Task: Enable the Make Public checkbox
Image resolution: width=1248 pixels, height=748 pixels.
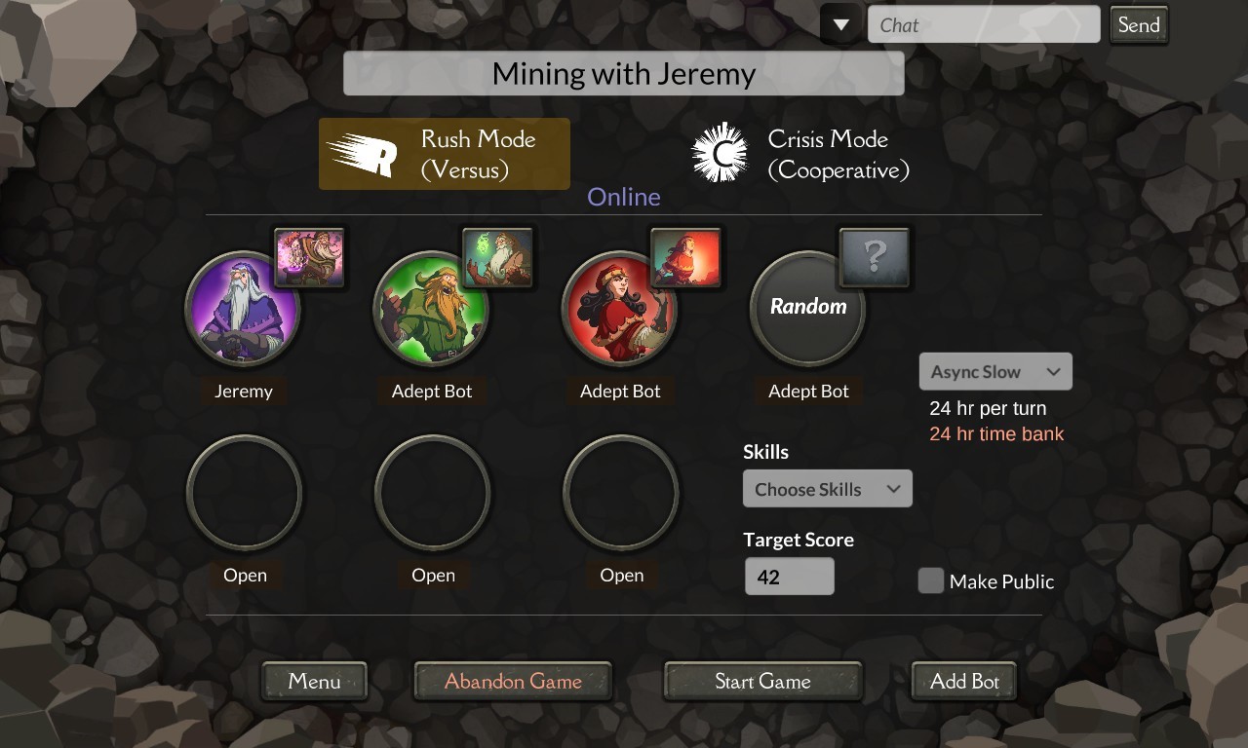Action: [x=931, y=580]
